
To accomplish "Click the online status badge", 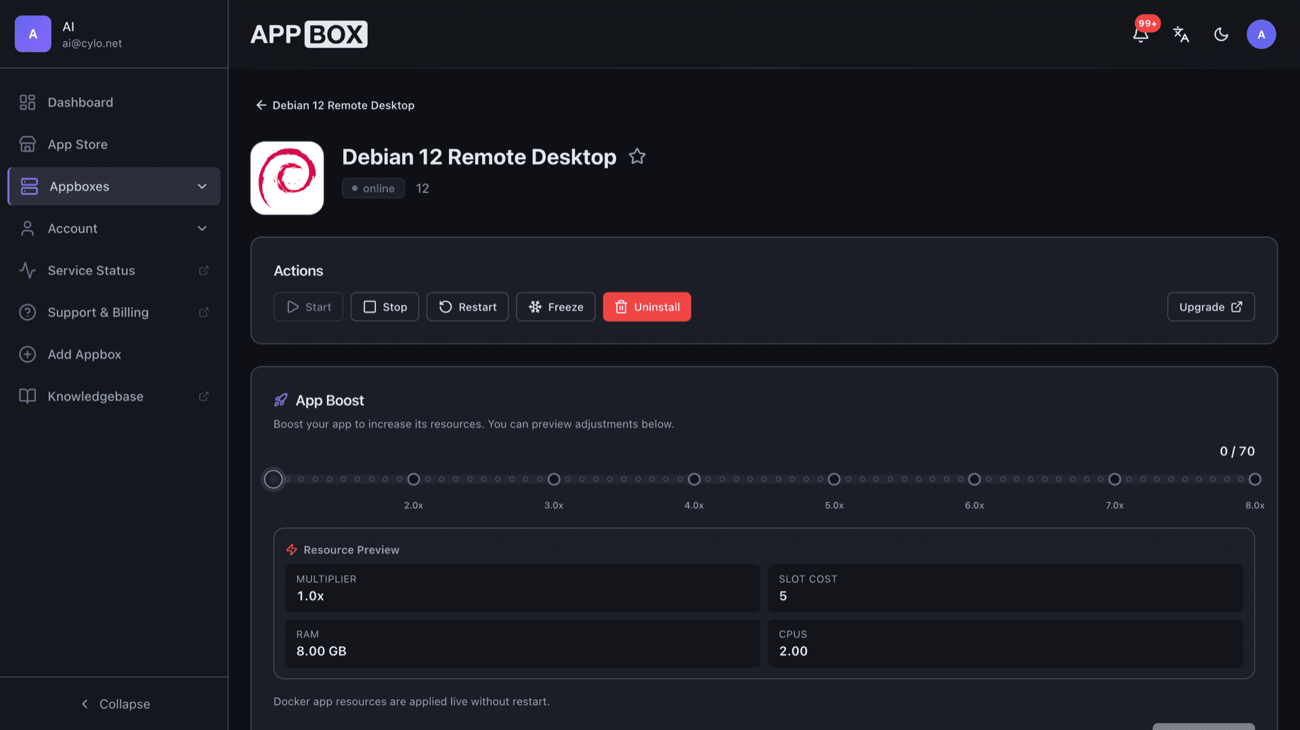I will (373, 188).
